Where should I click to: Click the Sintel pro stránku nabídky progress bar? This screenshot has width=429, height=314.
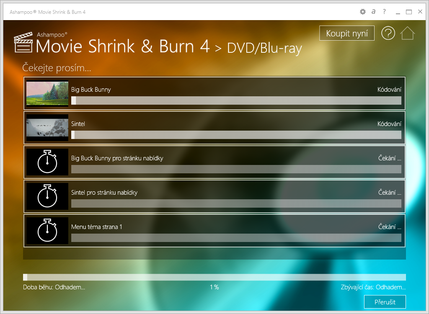click(236, 203)
